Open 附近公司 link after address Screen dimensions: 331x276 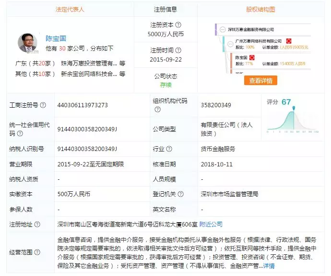[x=211, y=224]
